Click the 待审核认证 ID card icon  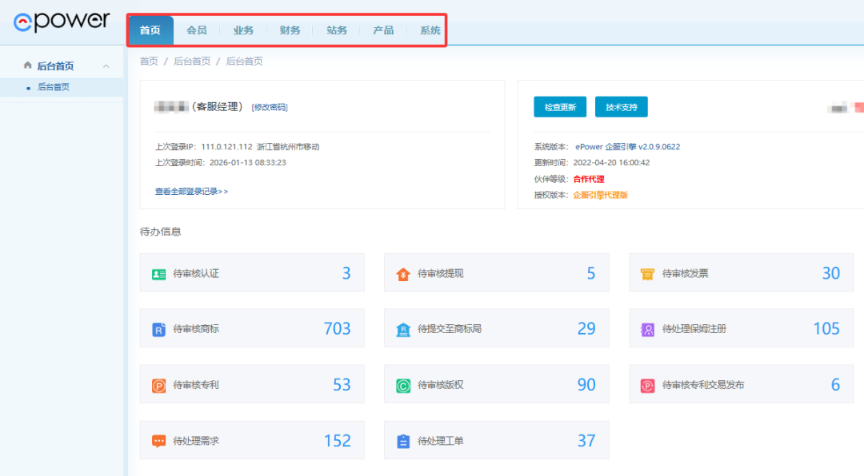158,274
